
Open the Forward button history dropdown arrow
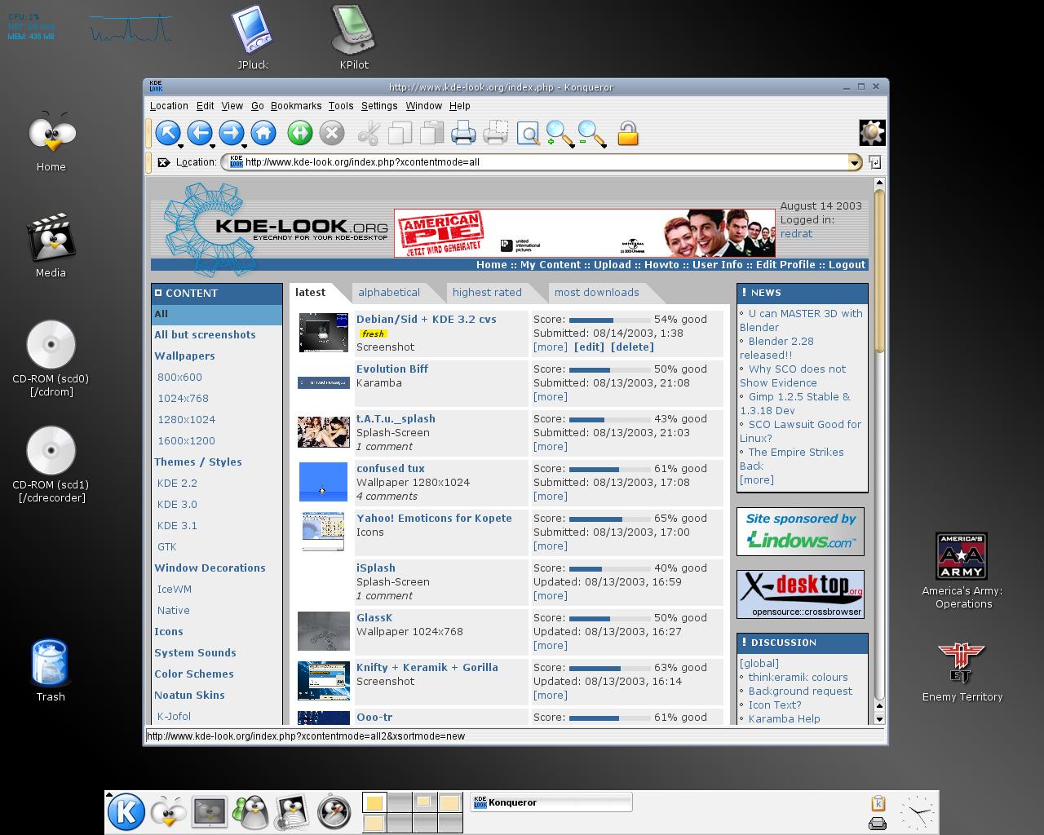pos(244,146)
